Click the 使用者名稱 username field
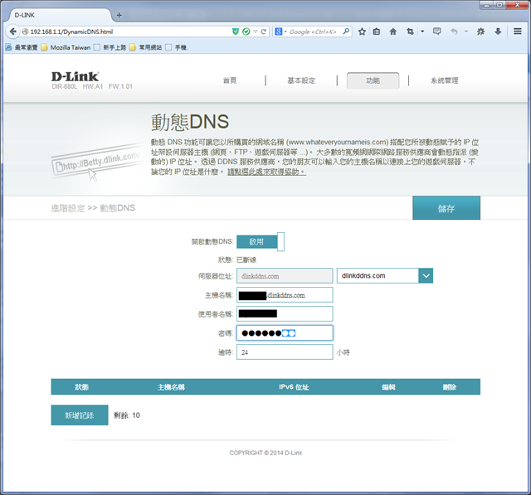The image size is (531, 495). pyautogui.click(x=285, y=313)
